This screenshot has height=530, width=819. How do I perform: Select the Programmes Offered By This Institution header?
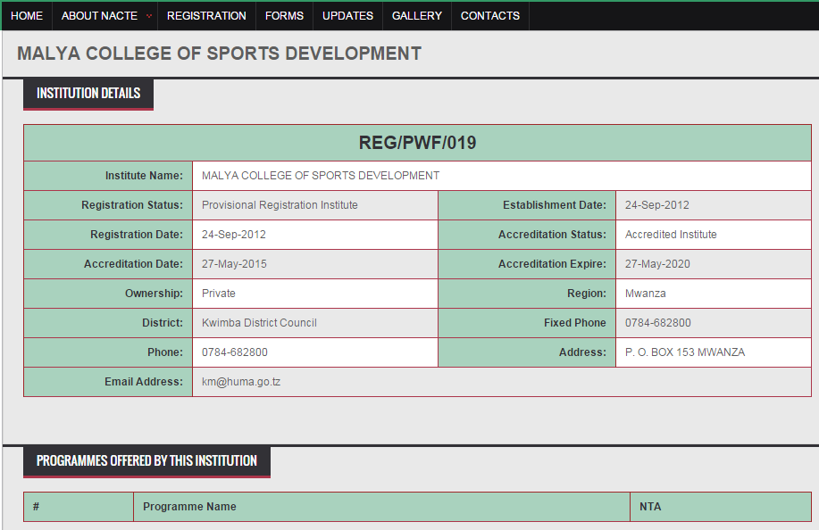[x=146, y=461]
